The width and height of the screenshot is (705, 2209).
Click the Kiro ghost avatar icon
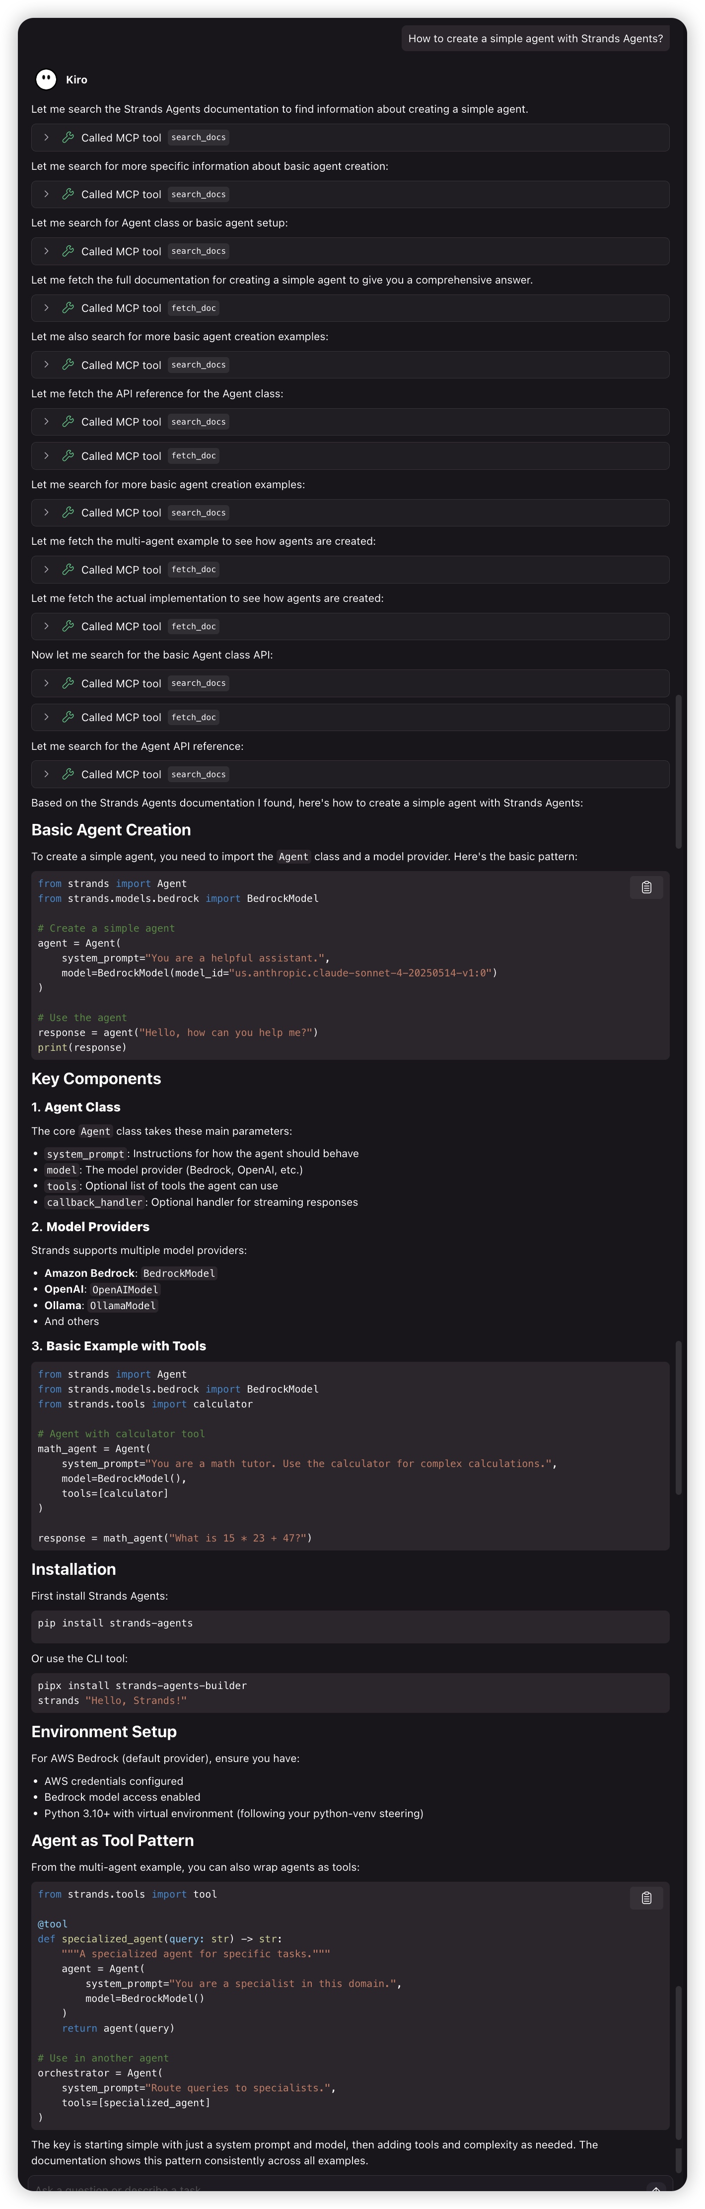[46, 80]
